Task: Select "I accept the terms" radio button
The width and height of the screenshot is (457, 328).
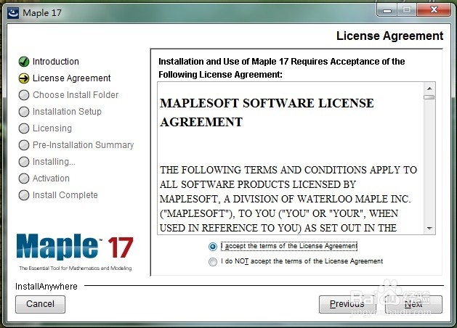Action: tap(213, 247)
